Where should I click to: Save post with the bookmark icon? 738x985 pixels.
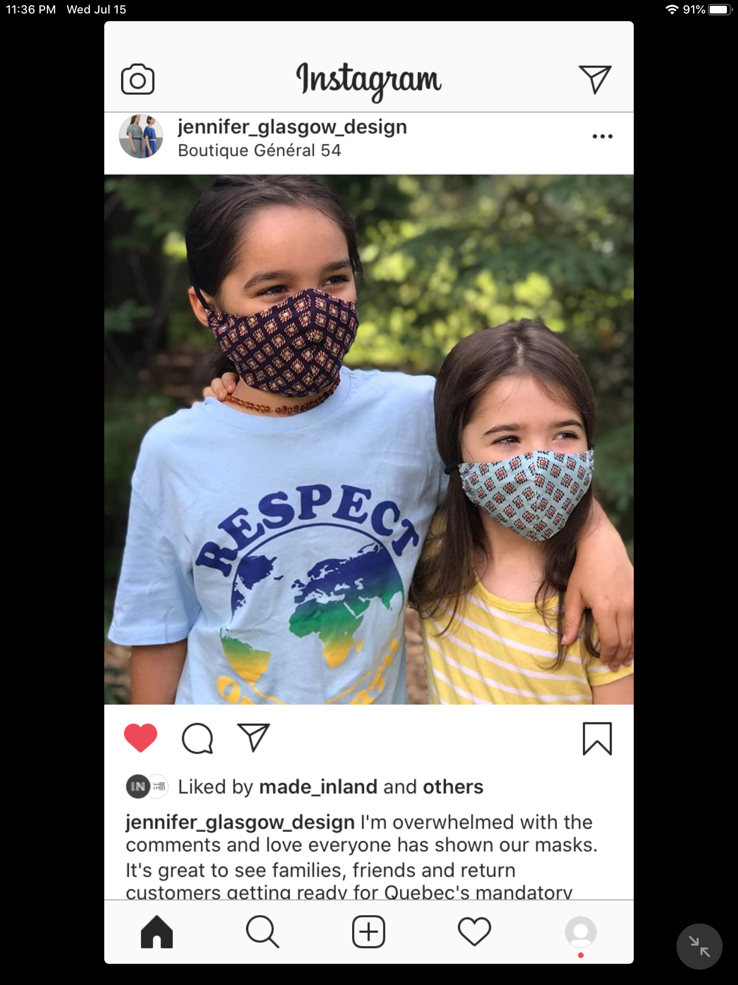(597, 739)
